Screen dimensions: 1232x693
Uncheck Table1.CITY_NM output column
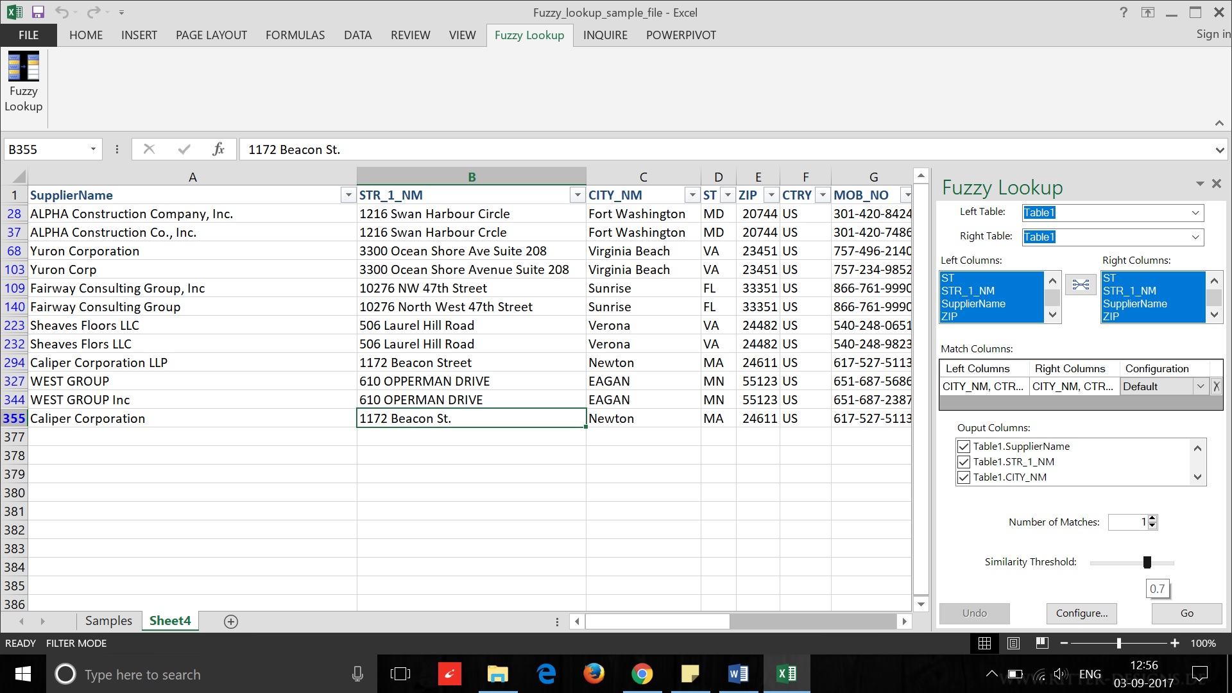click(963, 477)
